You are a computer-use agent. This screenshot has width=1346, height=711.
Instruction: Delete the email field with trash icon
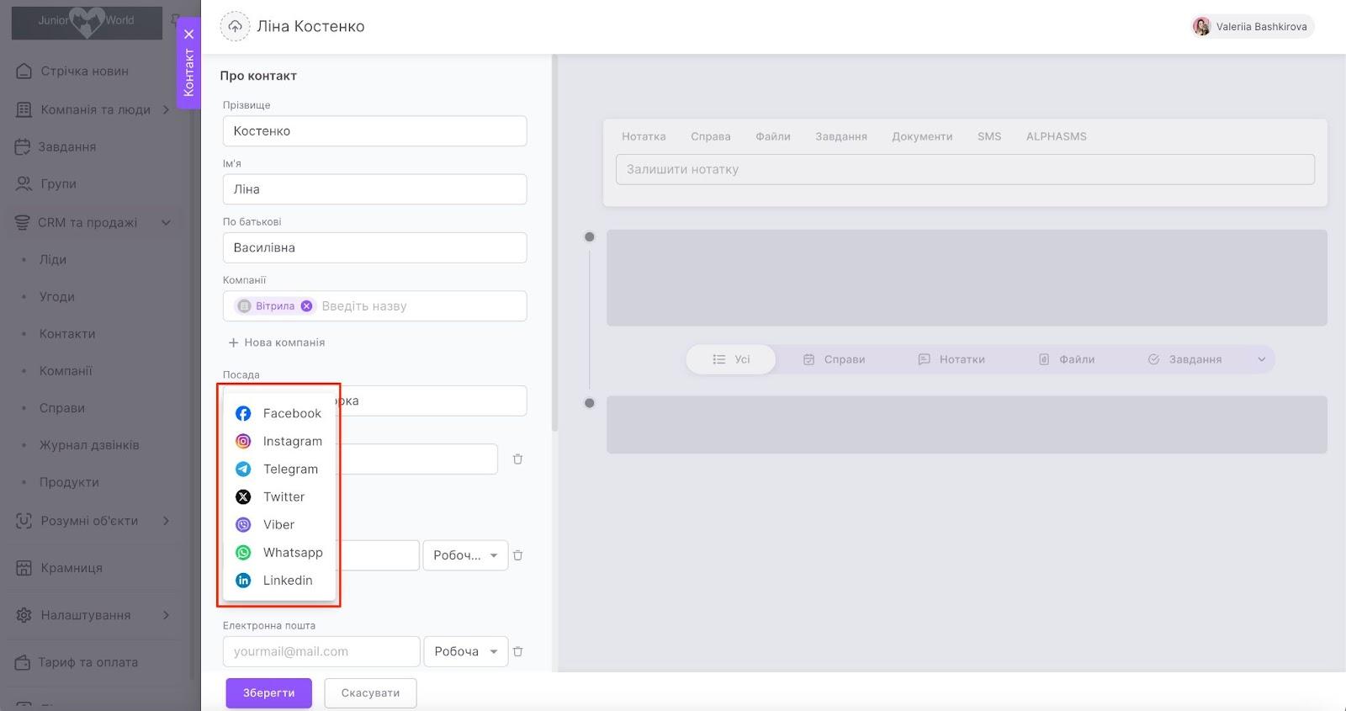coord(518,651)
